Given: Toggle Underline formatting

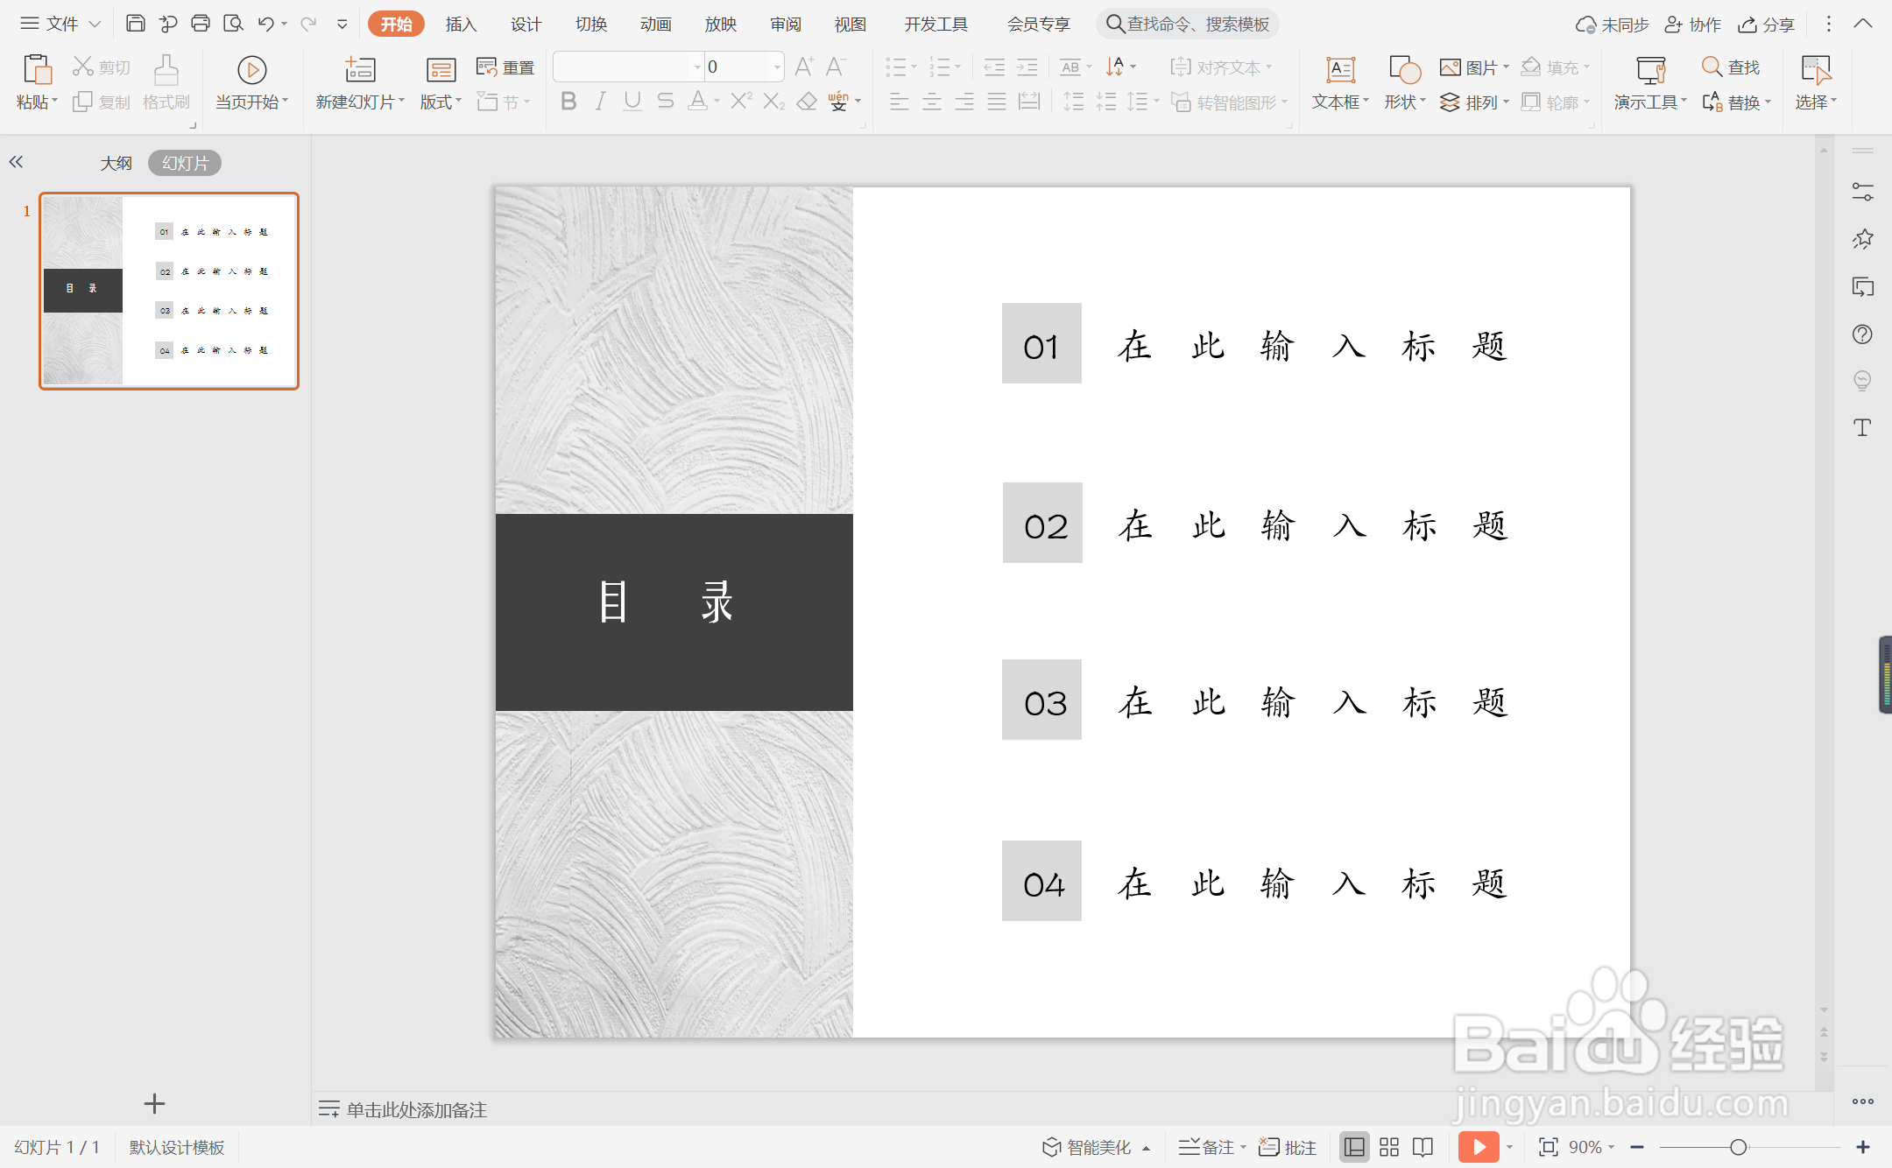Looking at the screenshot, I should coord(632,102).
